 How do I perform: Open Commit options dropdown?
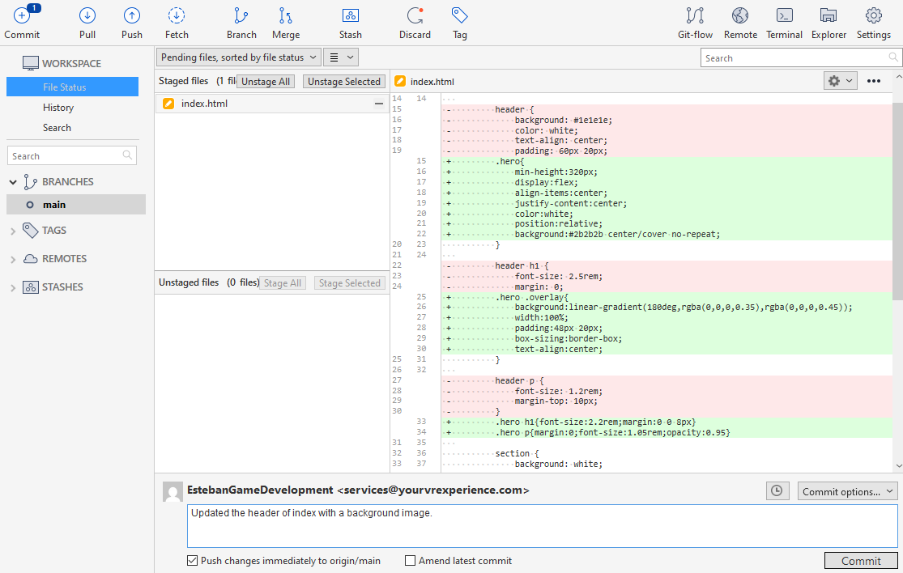(847, 491)
